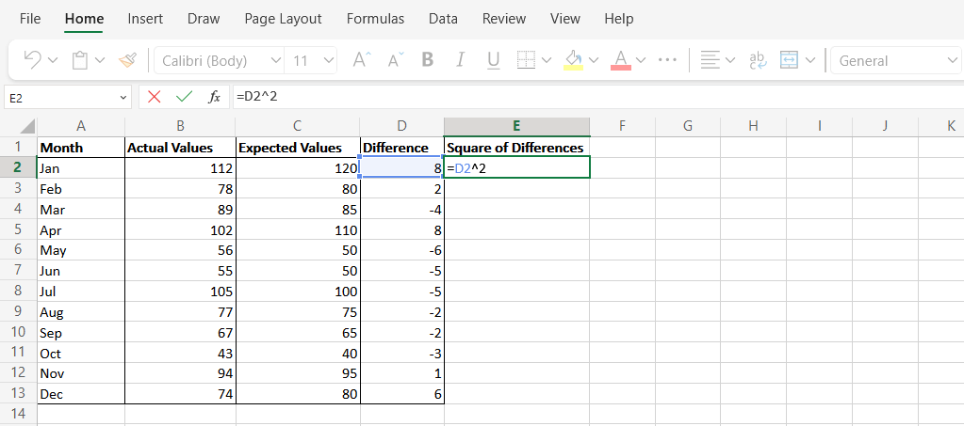Switch to the Formulas tab
The height and width of the screenshot is (426, 964).
point(375,19)
